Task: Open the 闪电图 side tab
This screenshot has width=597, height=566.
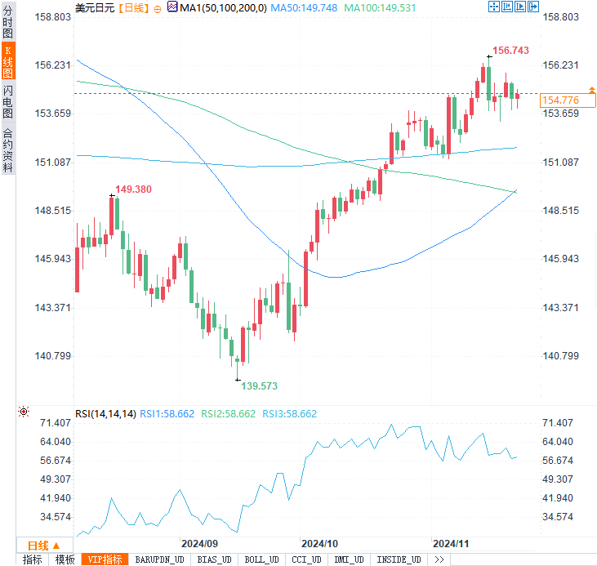Action: click(x=8, y=103)
